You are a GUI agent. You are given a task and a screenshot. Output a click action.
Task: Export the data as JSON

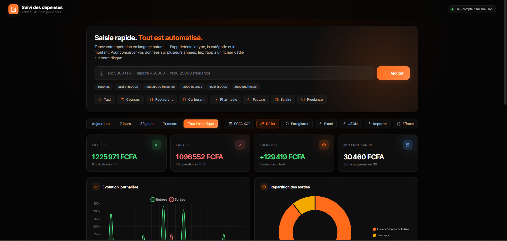pos(350,124)
